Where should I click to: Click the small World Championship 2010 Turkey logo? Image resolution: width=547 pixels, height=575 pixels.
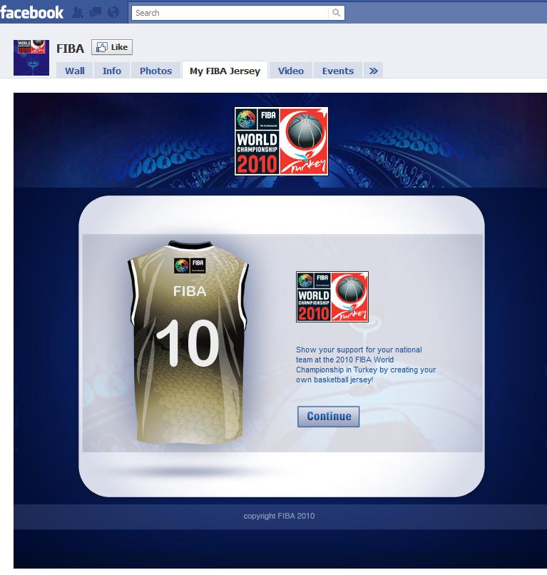pos(332,297)
